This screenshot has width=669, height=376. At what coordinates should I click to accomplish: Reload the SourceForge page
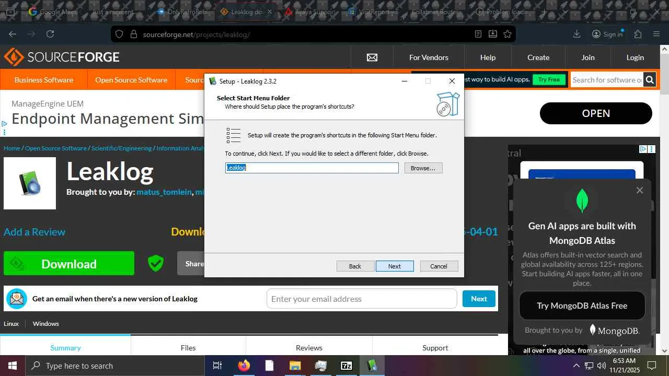coord(50,34)
